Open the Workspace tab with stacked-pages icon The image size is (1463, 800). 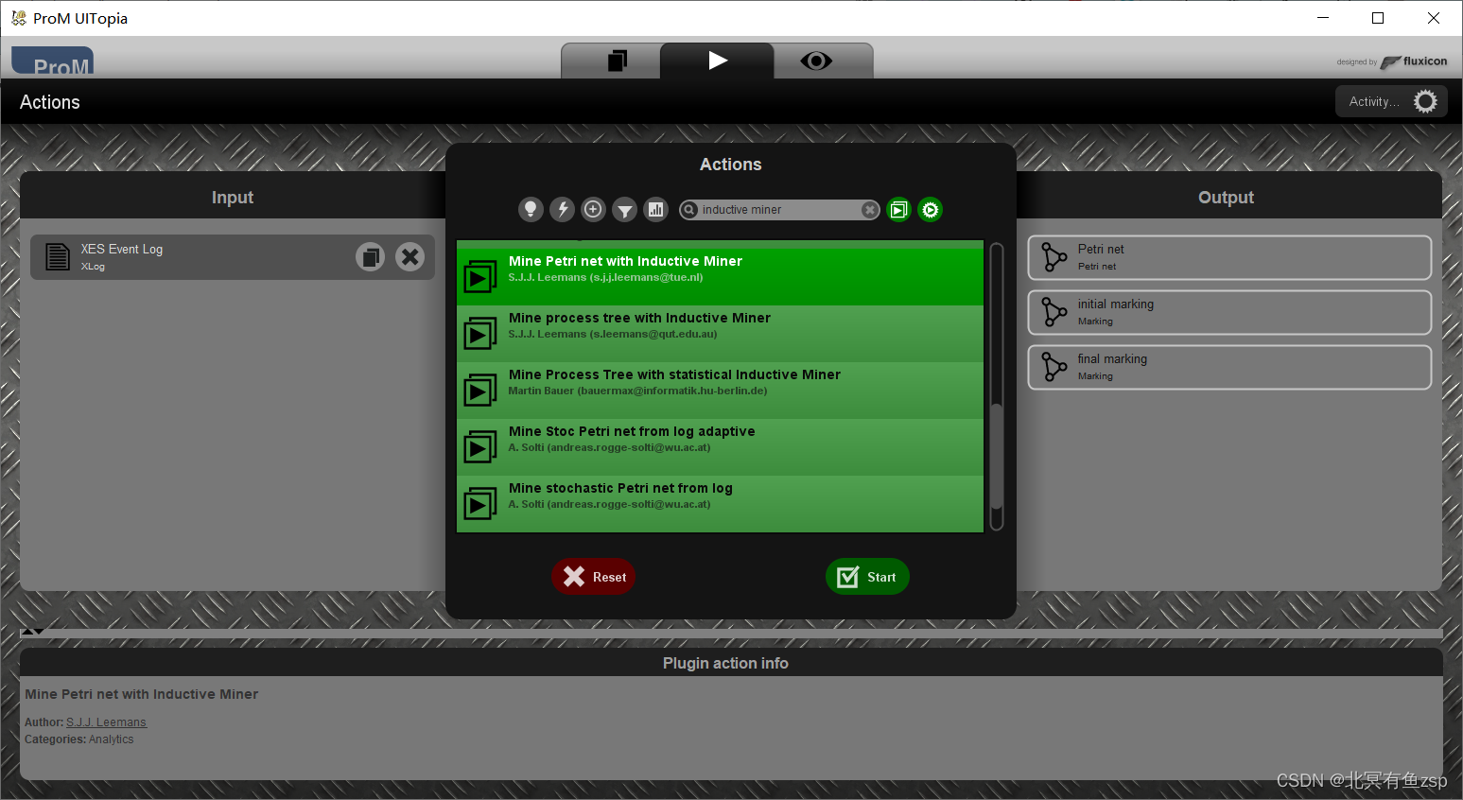click(617, 61)
